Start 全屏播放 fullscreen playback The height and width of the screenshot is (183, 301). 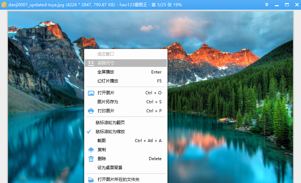coord(126,72)
